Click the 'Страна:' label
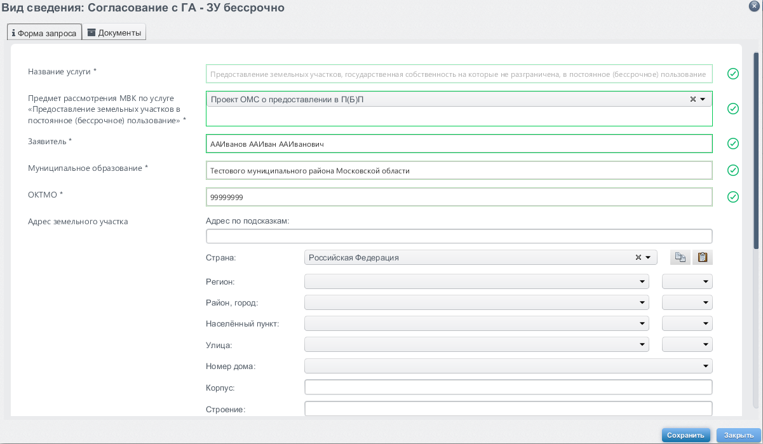The image size is (763, 444). tap(221, 258)
